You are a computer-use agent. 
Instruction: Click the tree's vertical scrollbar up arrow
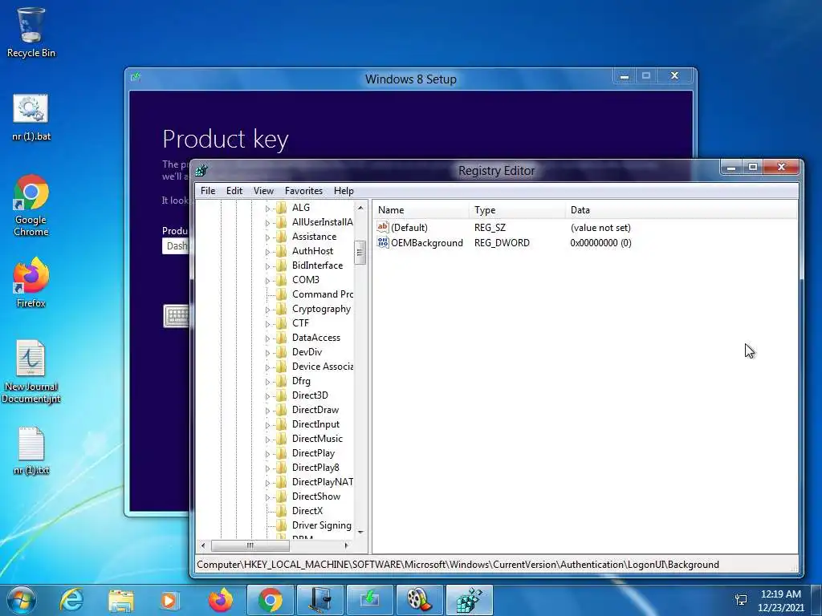point(360,208)
